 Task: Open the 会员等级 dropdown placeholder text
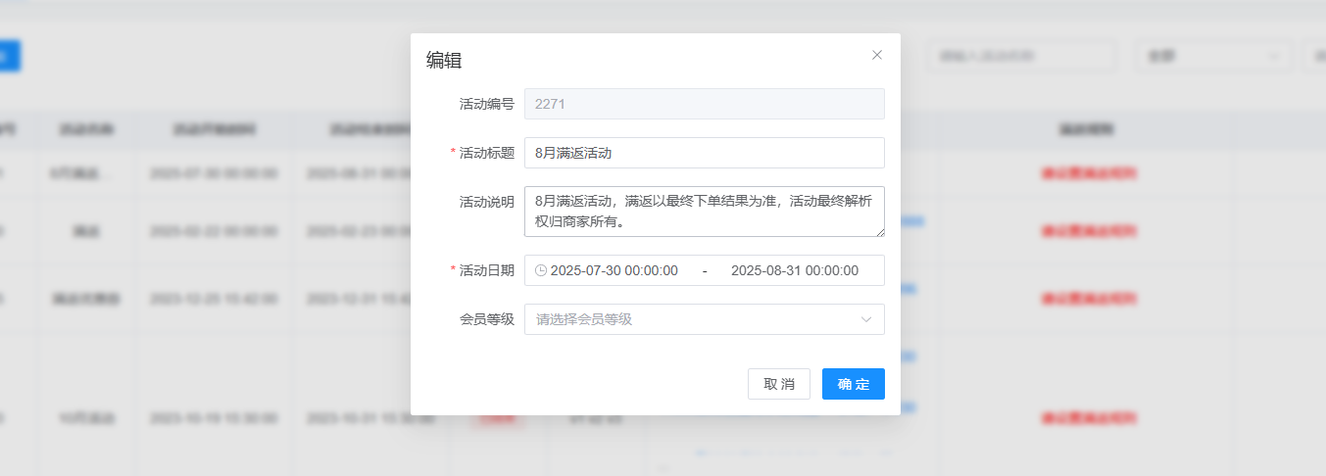[584, 319]
